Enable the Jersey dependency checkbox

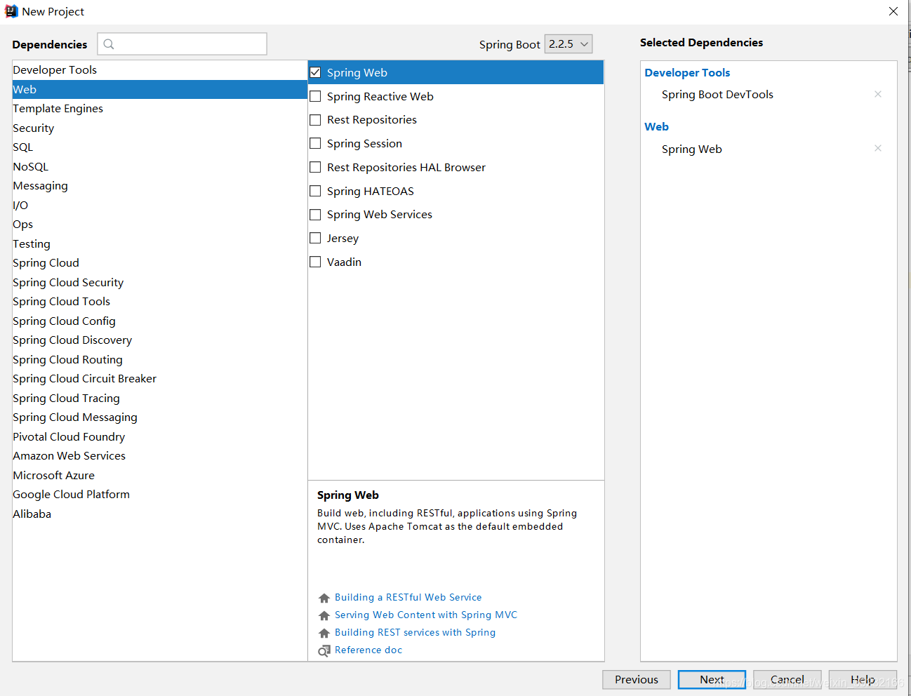coord(315,238)
